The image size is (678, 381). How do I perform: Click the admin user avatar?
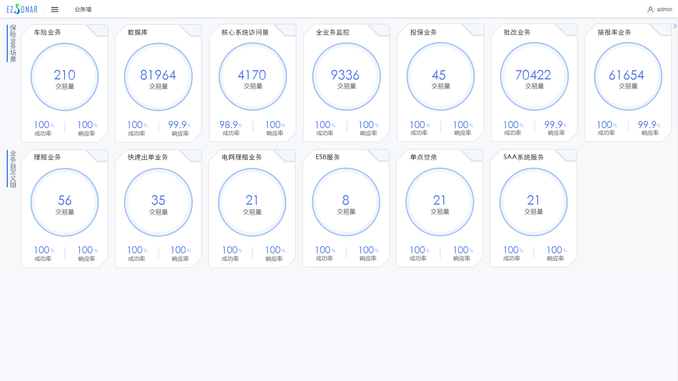click(x=650, y=9)
